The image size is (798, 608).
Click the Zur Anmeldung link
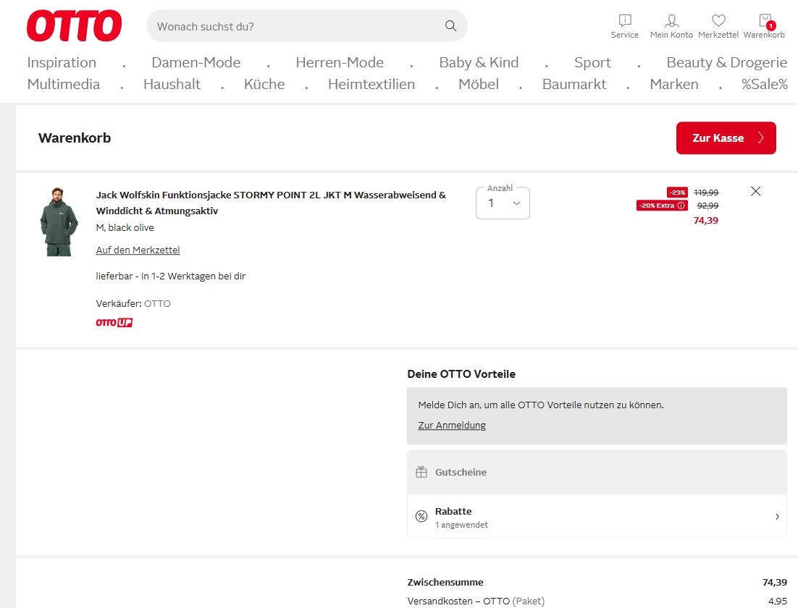[452, 426]
